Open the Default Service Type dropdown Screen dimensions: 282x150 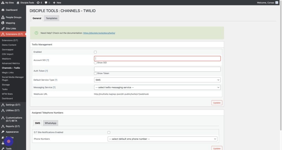click(x=157, y=80)
